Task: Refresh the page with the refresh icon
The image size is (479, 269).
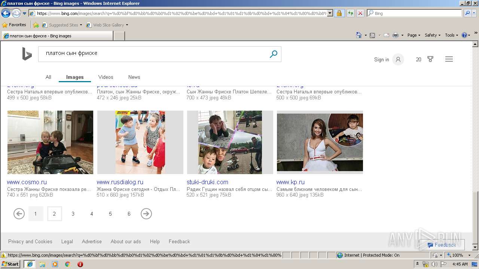Action: pyautogui.click(x=350, y=13)
